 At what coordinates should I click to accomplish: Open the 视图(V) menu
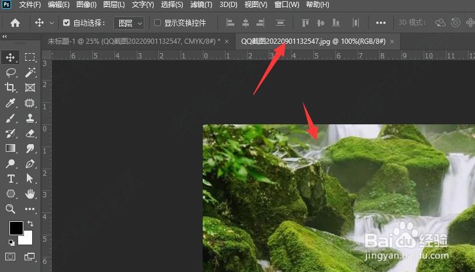pos(256,5)
